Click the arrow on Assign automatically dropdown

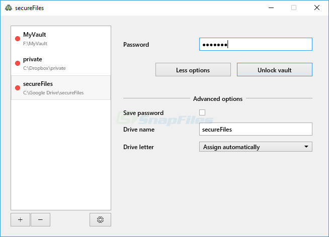(306, 147)
